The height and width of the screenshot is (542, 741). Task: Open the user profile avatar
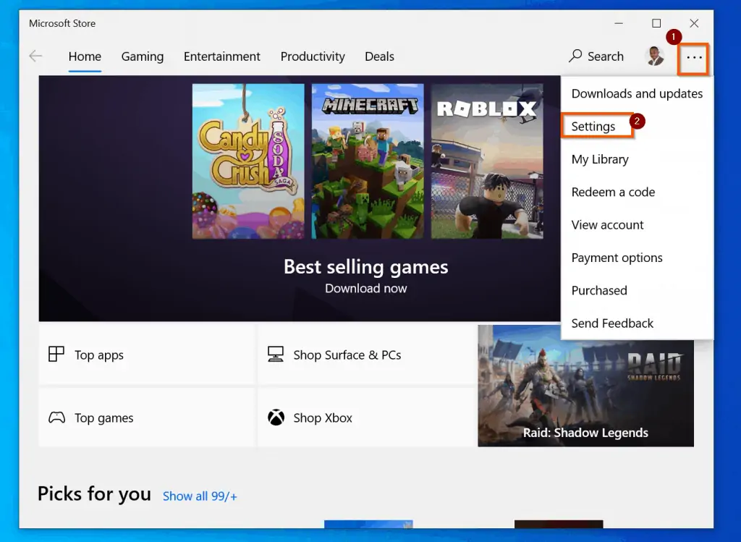coord(654,56)
